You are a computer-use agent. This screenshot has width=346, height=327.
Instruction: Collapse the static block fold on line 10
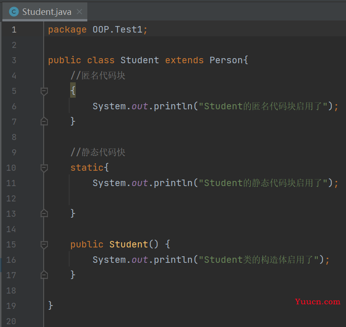coord(44,168)
